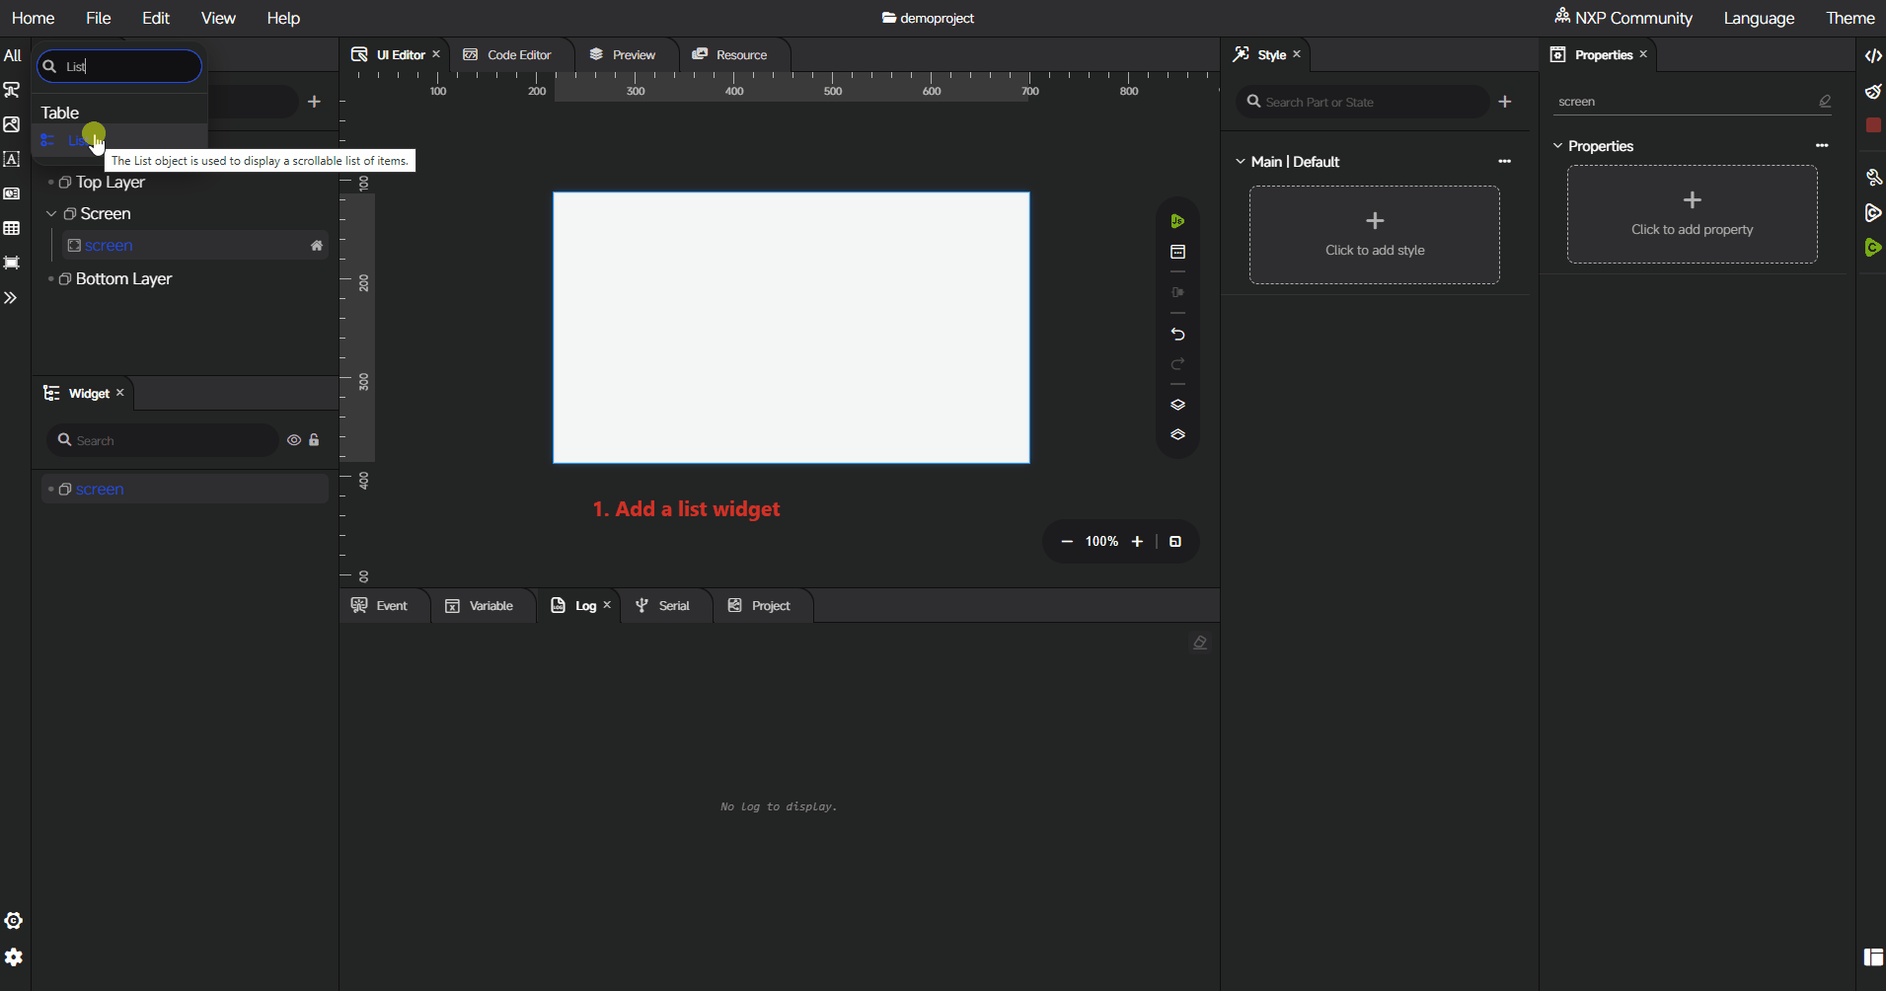This screenshot has width=1886, height=991.
Task: Show All widgets category
Action: tap(12, 55)
